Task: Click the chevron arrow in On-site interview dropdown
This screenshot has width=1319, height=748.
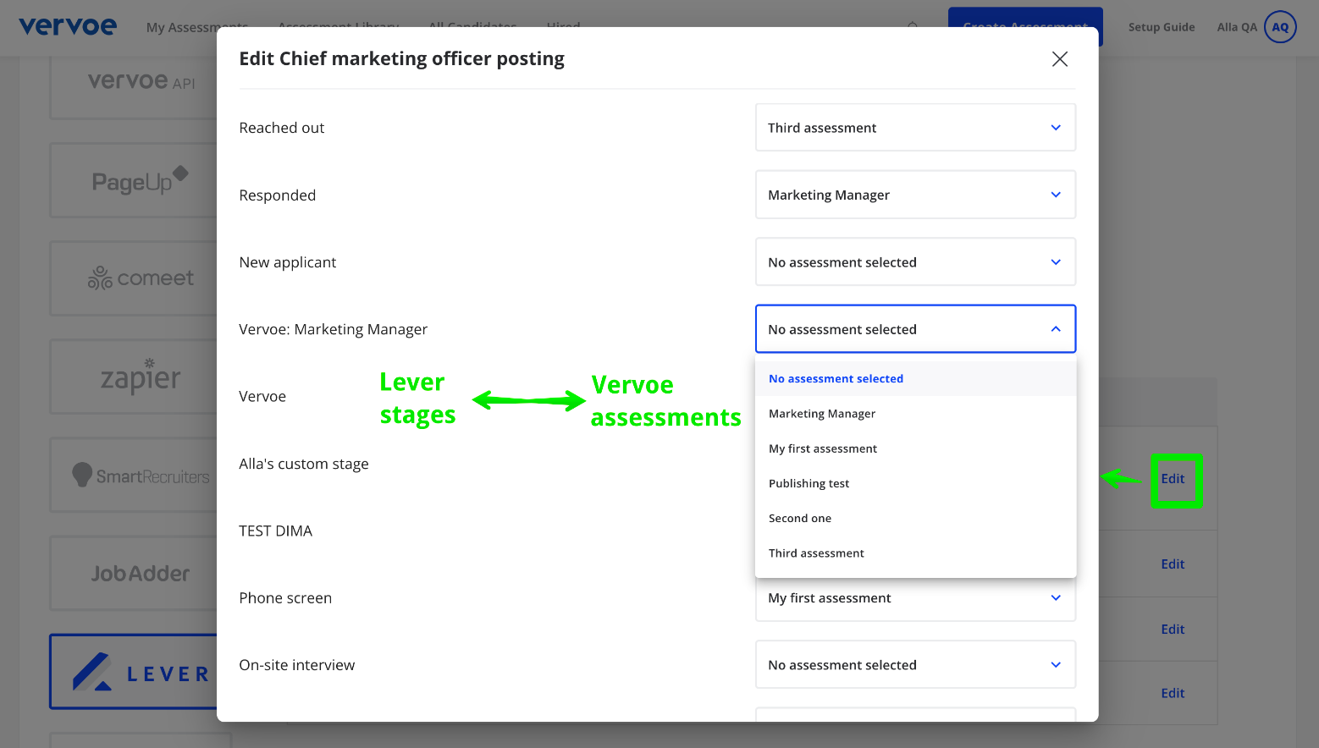Action: (1056, 665)
